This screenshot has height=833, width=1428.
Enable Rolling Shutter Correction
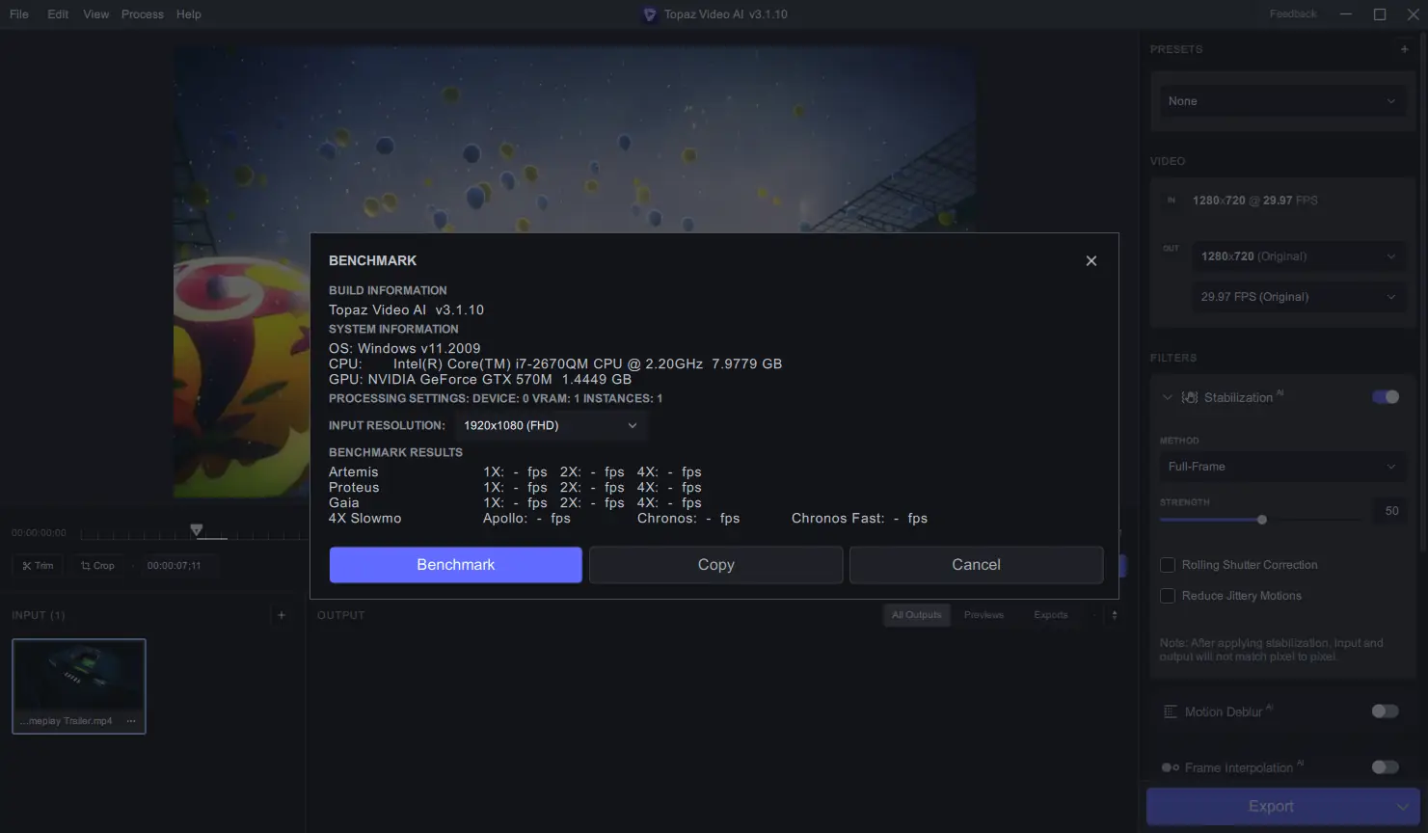1168,564
